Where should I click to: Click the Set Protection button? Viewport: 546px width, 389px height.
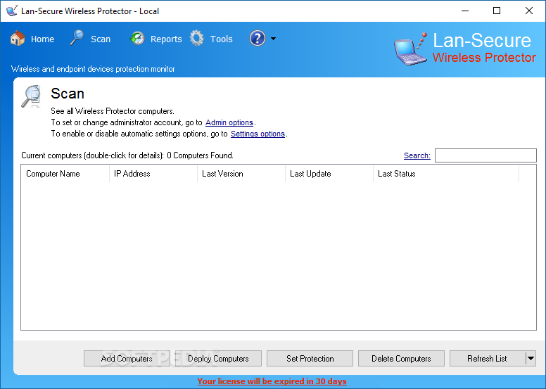[x=310, y=358]
